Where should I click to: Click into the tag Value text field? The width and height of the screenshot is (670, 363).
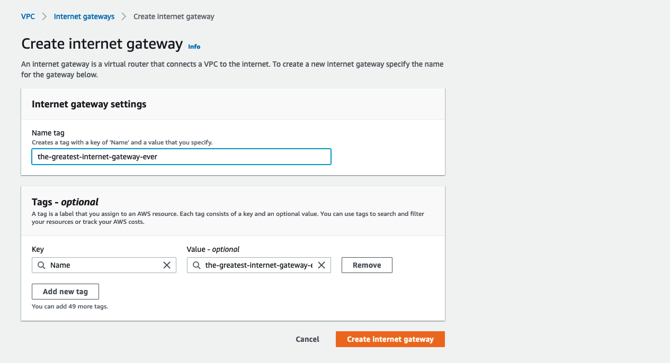point(258,265)
